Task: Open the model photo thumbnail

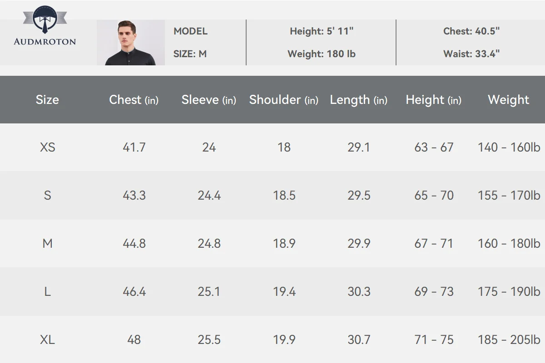Action: pos(131,43)
